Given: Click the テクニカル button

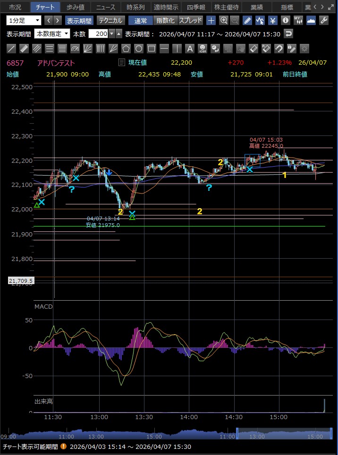Looking at the screenshot, I should click(x=110, y=20).
